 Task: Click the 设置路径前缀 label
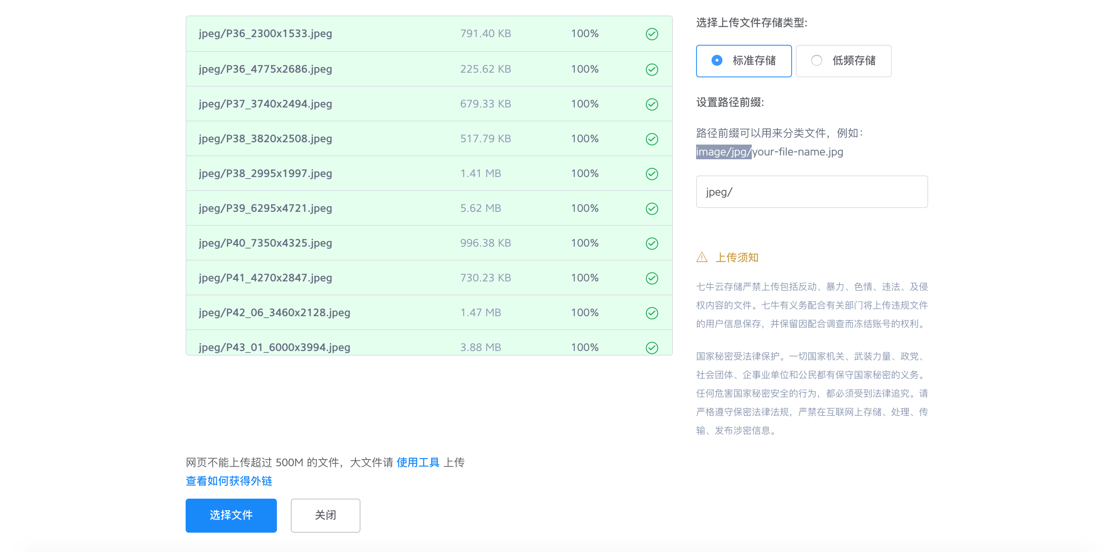pos(730,102)
